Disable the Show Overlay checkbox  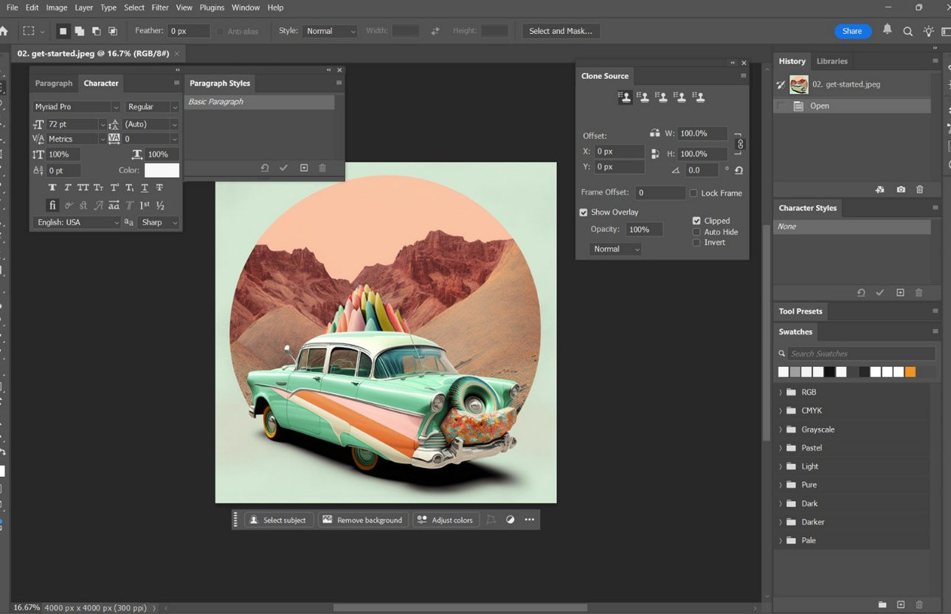click(584, 212)
